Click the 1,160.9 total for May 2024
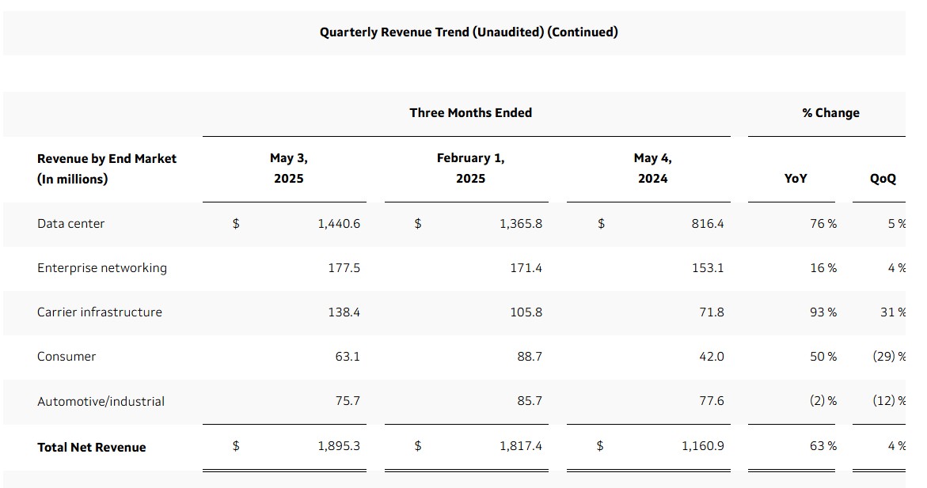 (x=703, y=446)
